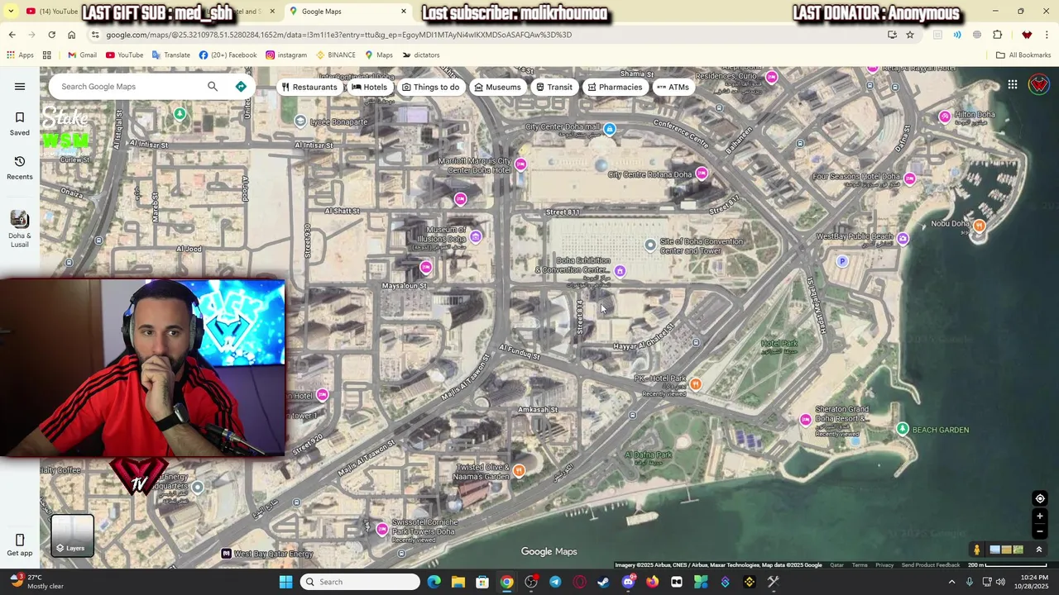Open Steam from the taskbar

[604, 582]
